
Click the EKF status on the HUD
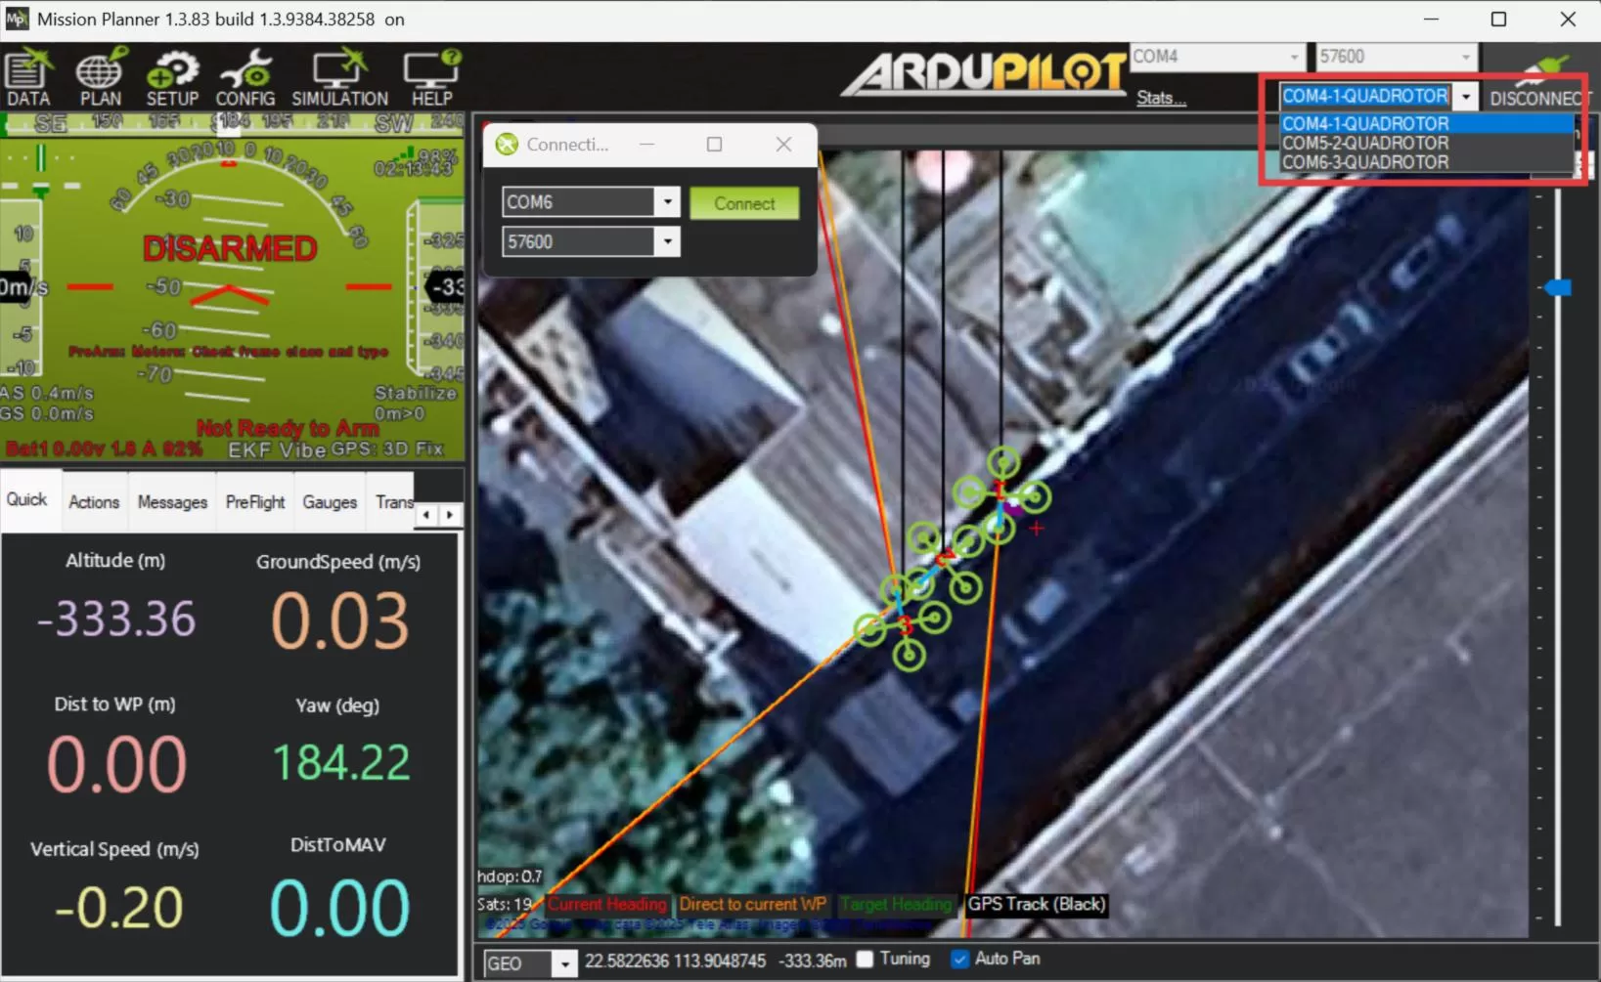(248, 449)
